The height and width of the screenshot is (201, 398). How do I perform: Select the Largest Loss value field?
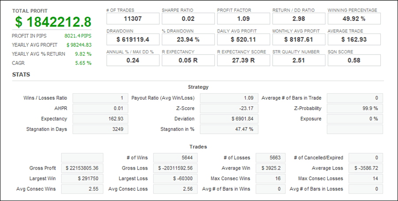[176, 178]
